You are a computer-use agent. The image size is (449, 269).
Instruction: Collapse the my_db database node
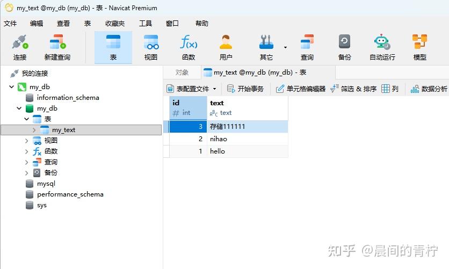pyautogui.click(x=19, y=108)
